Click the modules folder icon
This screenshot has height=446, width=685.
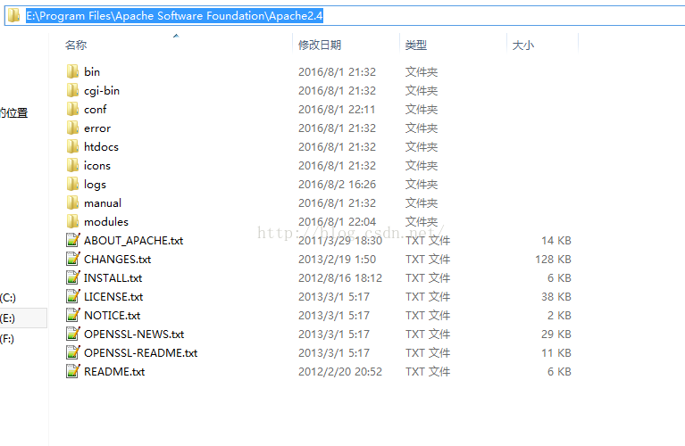click(x=72, y=222)
